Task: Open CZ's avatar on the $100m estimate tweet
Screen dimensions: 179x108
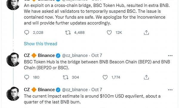Action: [13, 94]
